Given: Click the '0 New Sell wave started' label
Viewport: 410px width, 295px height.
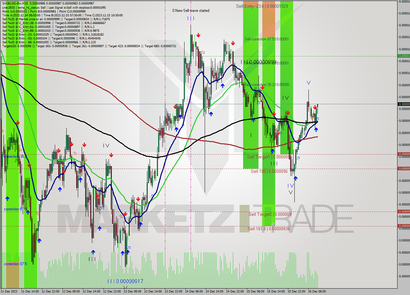Looking at the screenshot, I should (191, 11).
